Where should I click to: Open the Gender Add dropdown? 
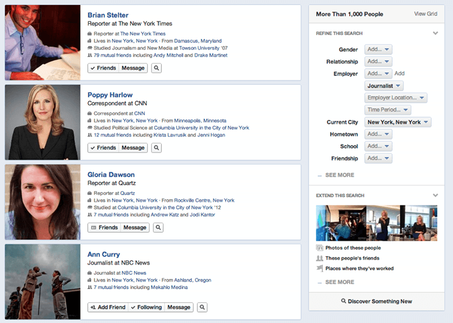[x=378, y=50]
